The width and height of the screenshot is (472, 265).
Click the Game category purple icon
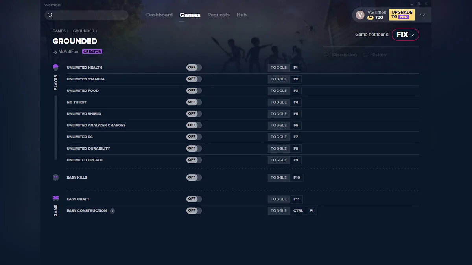click(55, 199)
